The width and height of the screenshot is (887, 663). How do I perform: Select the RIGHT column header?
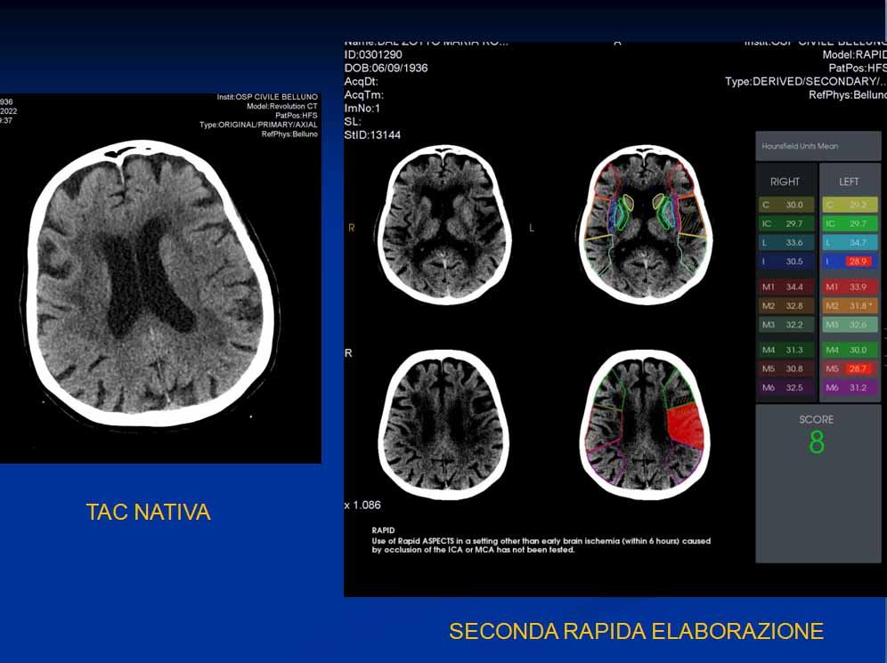[x=785, y=182]
